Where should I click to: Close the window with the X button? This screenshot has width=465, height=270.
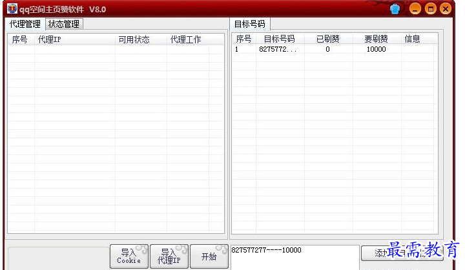click(446, 9)
